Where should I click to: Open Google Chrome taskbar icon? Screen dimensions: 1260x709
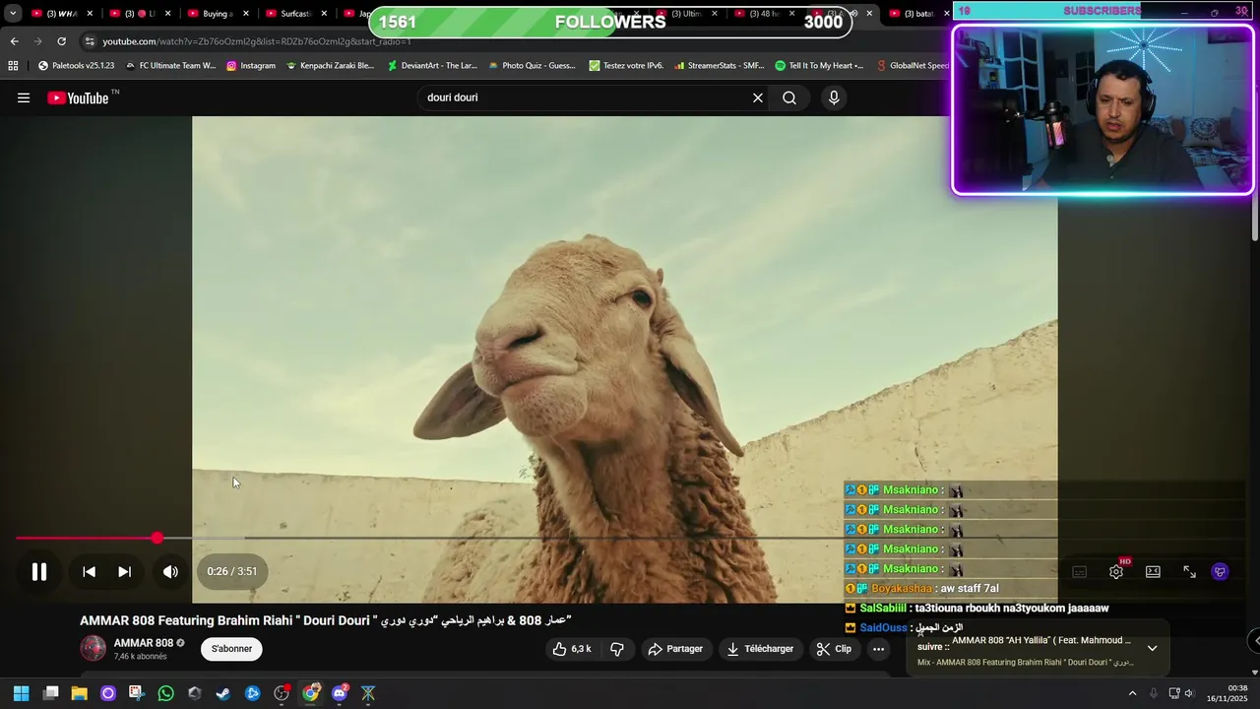pyautogui.click(x=311, y=693)
